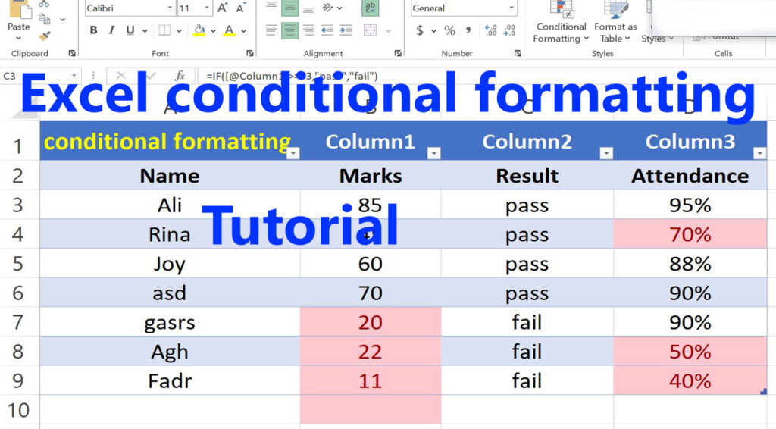This screenshot has width=776, height=429.
Task: Select the 'Attendance' header cell
Action: point(690,176)
